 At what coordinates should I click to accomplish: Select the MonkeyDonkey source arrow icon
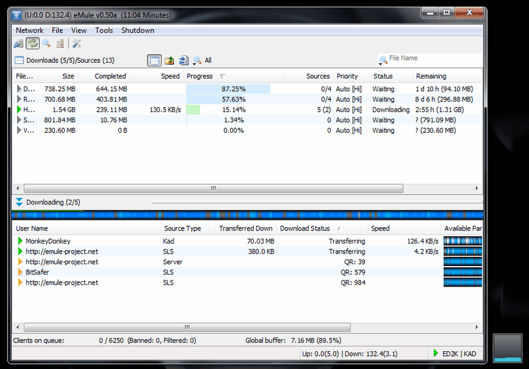pyautogui.click(x=20, y=241)
